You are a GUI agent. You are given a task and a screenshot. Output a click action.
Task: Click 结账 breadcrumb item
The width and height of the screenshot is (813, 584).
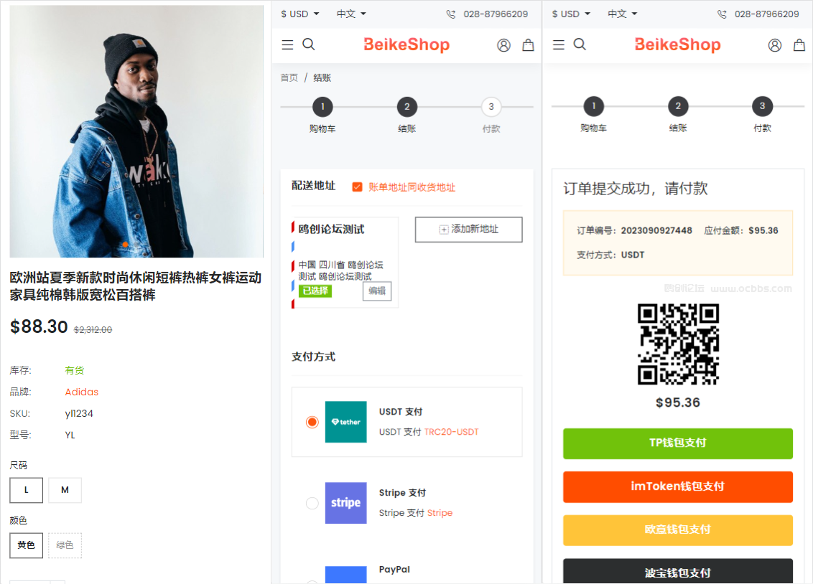[x=322, y=77]
